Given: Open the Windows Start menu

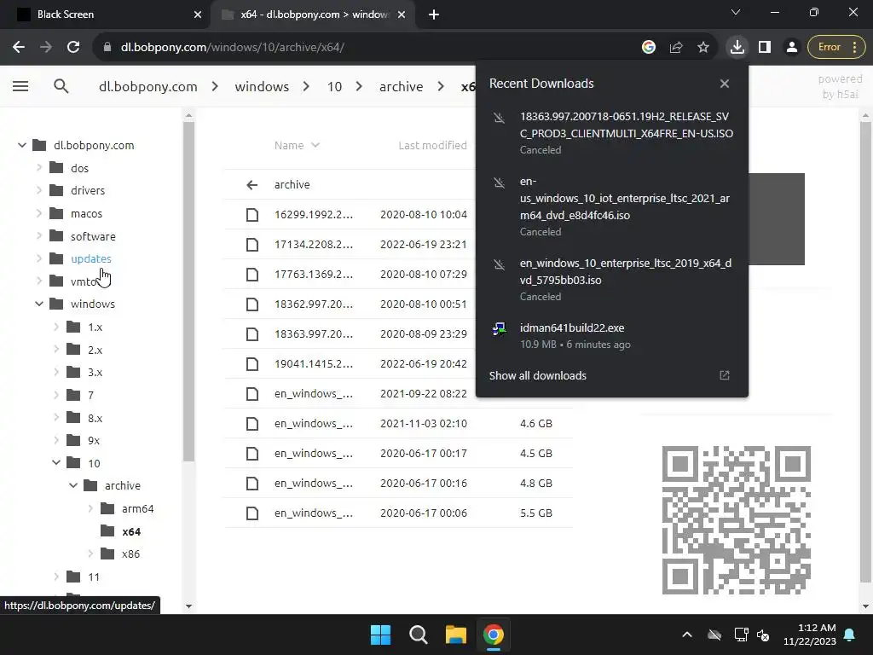Looking at the screenshot, I should 381,635.
